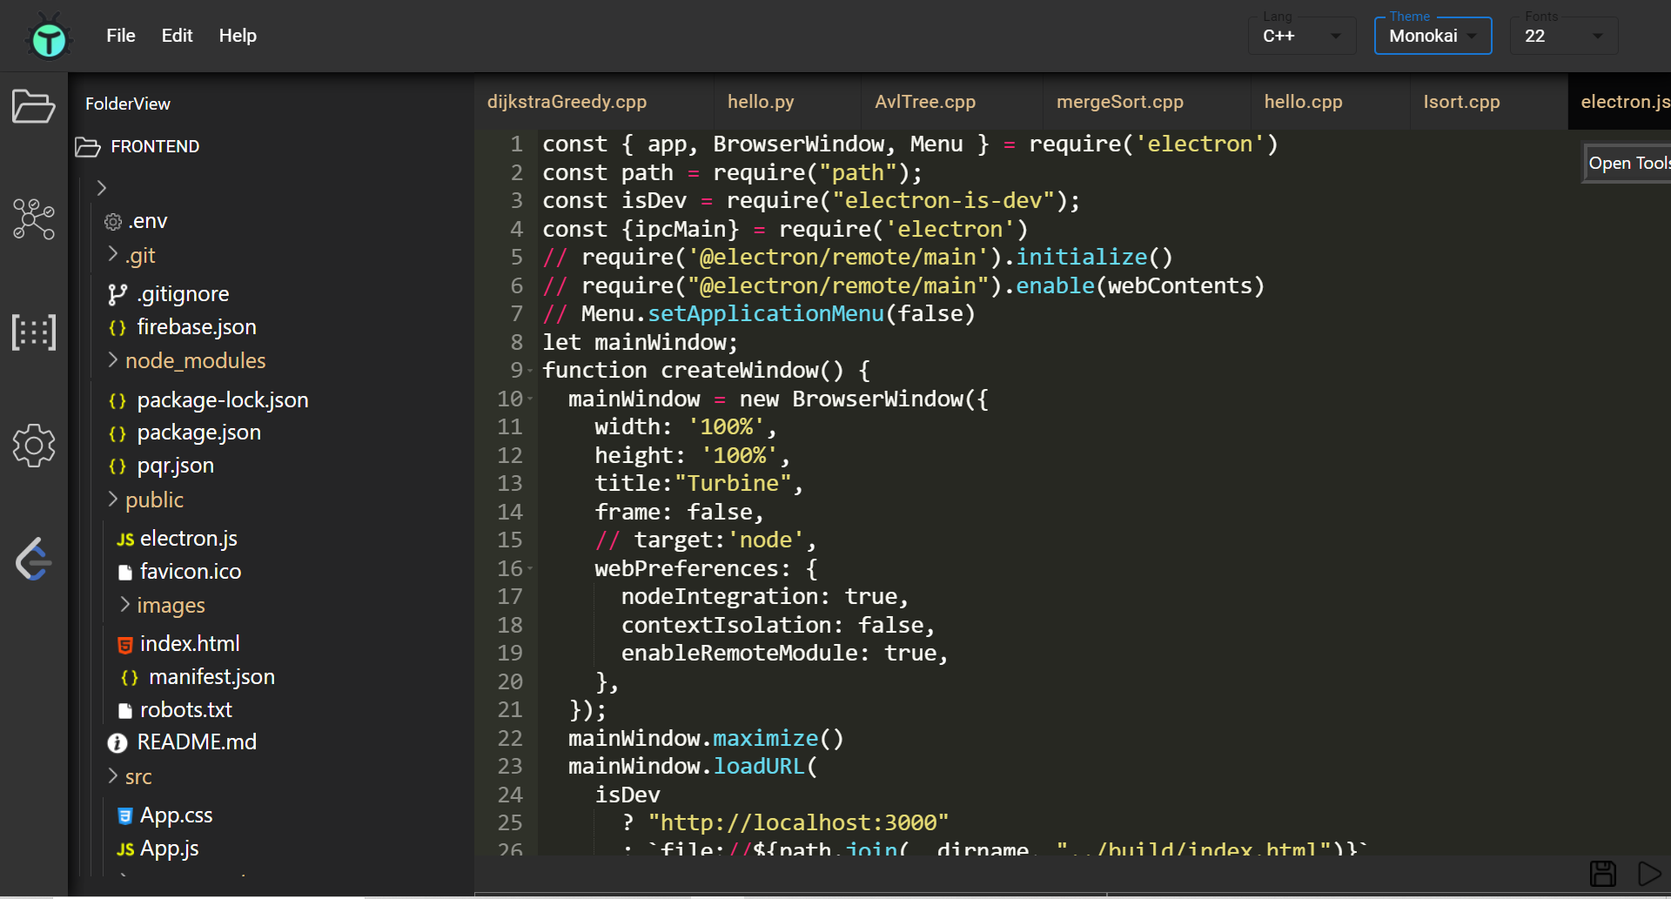Click the .env gear file icon
Viewport: 1671px width, 899px height.
(x=113, y=222)
